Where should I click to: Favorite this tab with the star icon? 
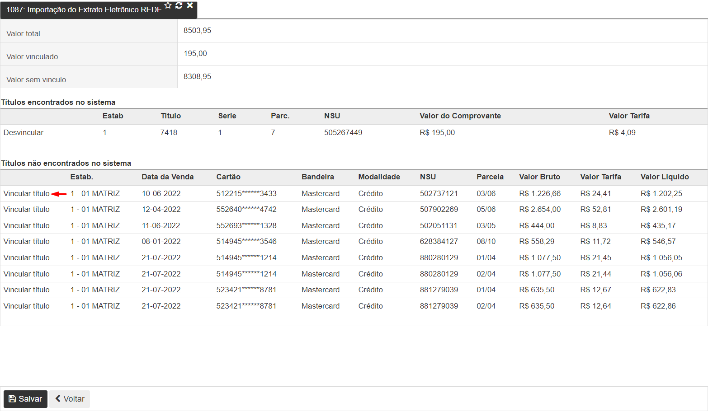tap(168, 5)
